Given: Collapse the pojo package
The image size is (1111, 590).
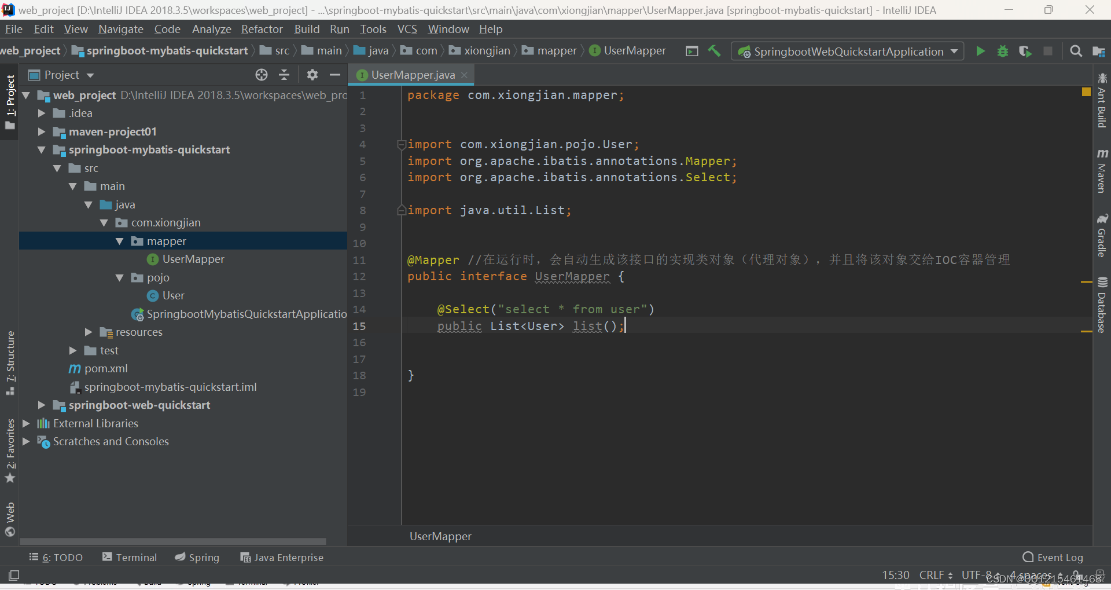Looking at the screenshot, I should [x=120, y=278].
